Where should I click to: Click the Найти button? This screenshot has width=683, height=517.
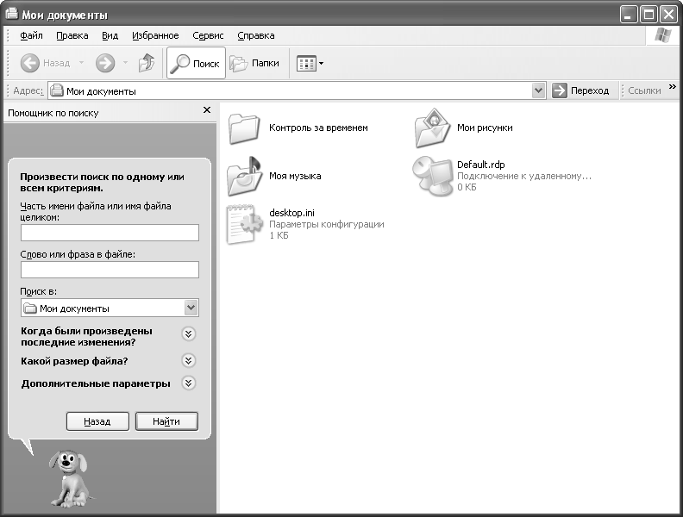coord(166,421)
